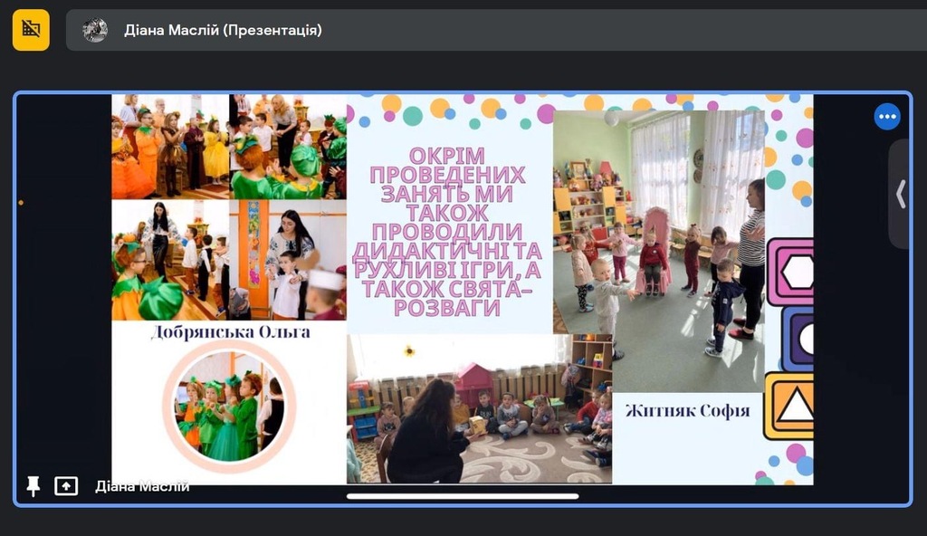Open the blue three-dot more options button

[886, 117]
